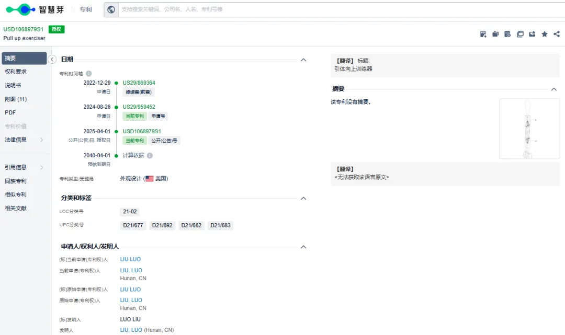Click the 接续案(前案) tag
Screen dimensions: 565x335
[x=138, y=92]
